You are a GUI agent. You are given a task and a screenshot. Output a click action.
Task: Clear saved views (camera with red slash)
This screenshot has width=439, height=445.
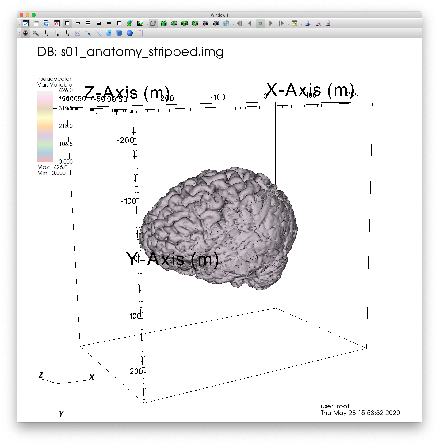[205, 23]
